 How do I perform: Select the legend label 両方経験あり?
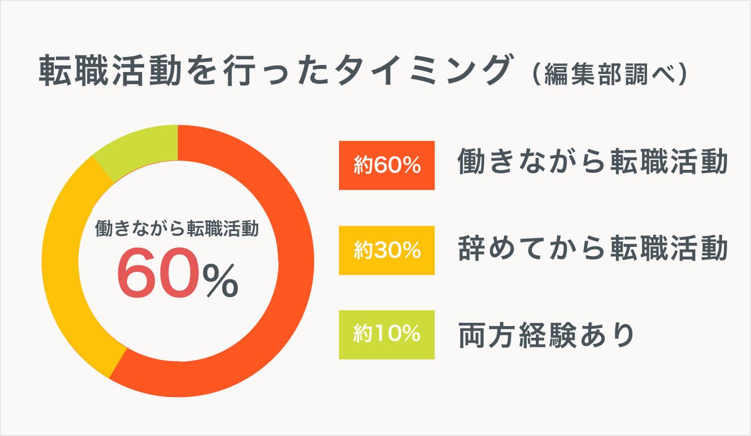[x=547, y=335]
